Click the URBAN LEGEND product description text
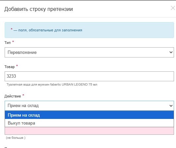 (52, 85)
